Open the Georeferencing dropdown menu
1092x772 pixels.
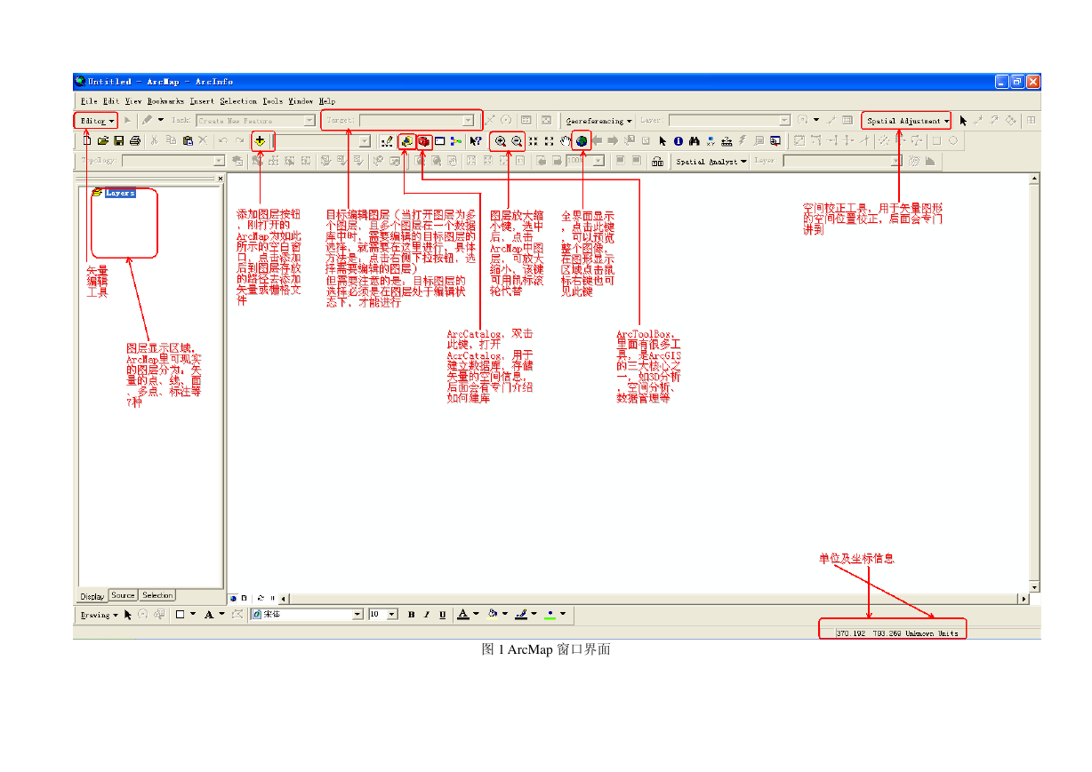coord(599,121)
